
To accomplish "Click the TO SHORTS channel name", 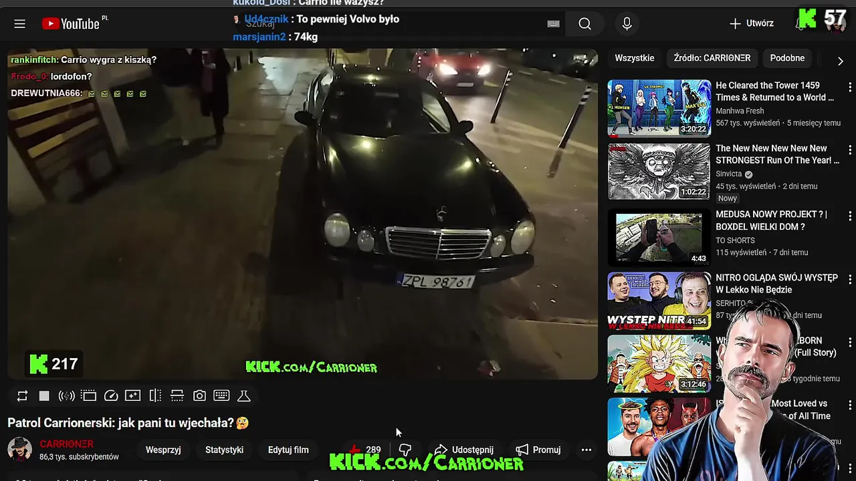I will tap(735, 240).
